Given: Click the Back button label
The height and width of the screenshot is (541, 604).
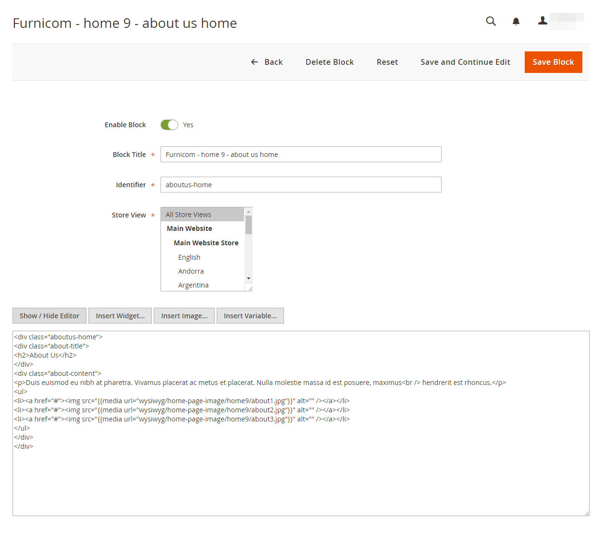Looking at the screenshot, I should pyautogui.click(x=273, y=62).
